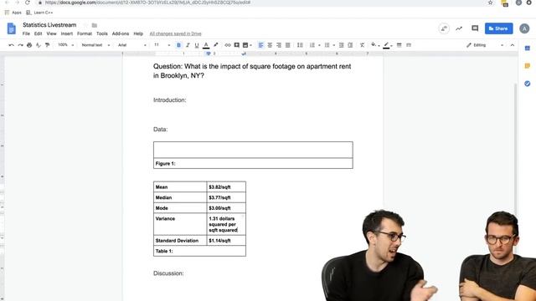Move document to a folder

[95, 25]
